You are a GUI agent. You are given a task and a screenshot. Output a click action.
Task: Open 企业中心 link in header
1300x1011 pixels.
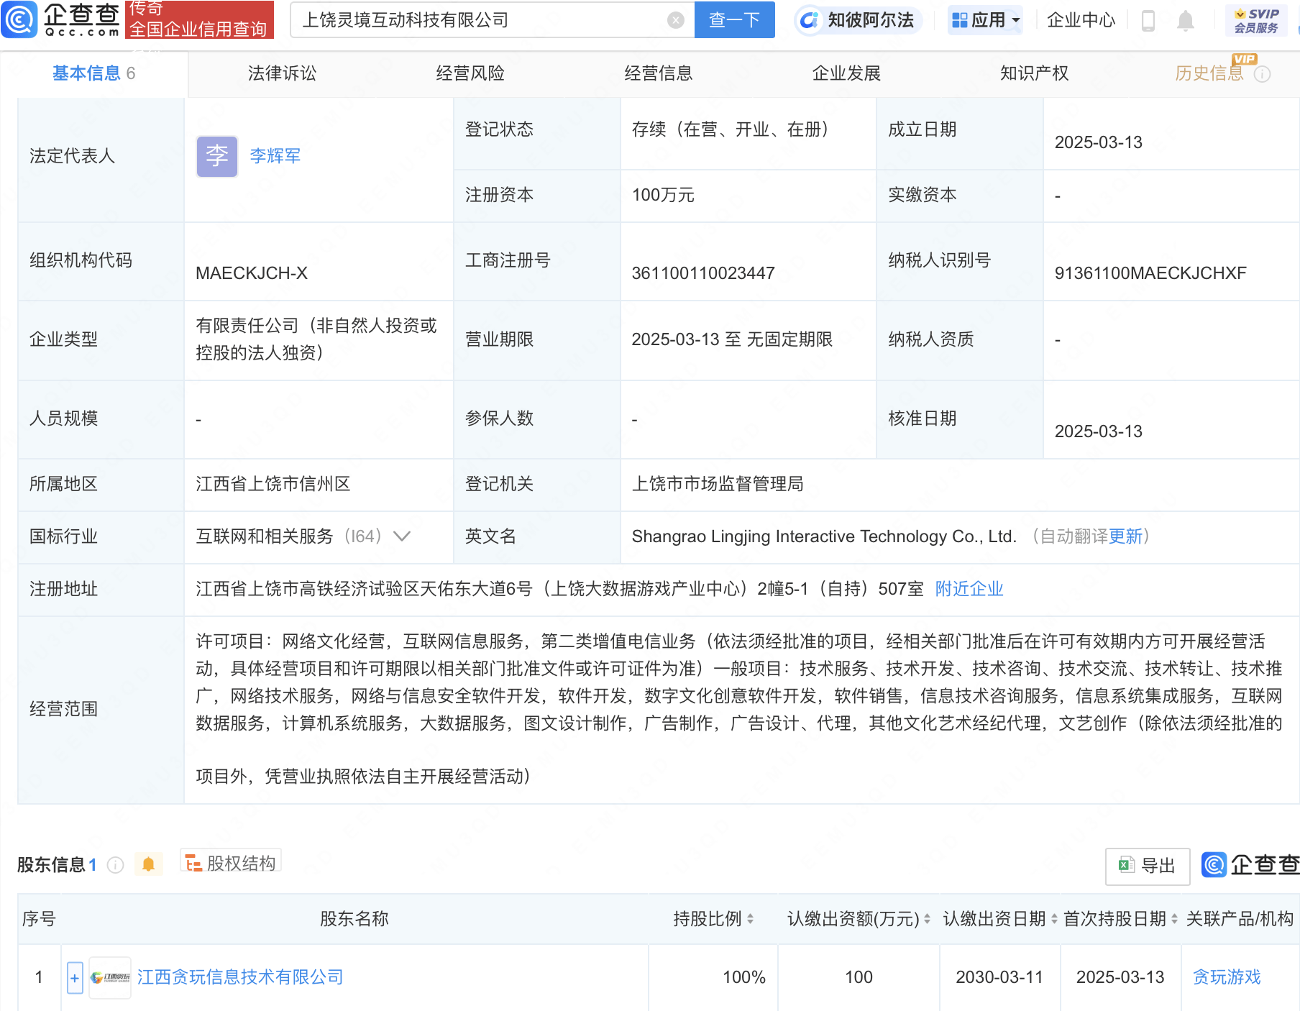click(x=1081, y=20)
